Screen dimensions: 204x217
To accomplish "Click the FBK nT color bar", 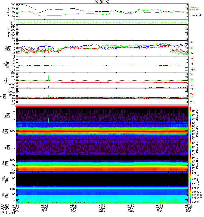I will (190, 195).
